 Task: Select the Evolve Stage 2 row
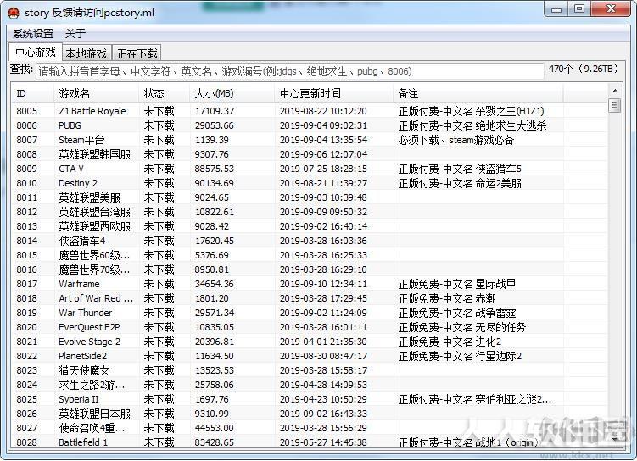coord(310,342)
